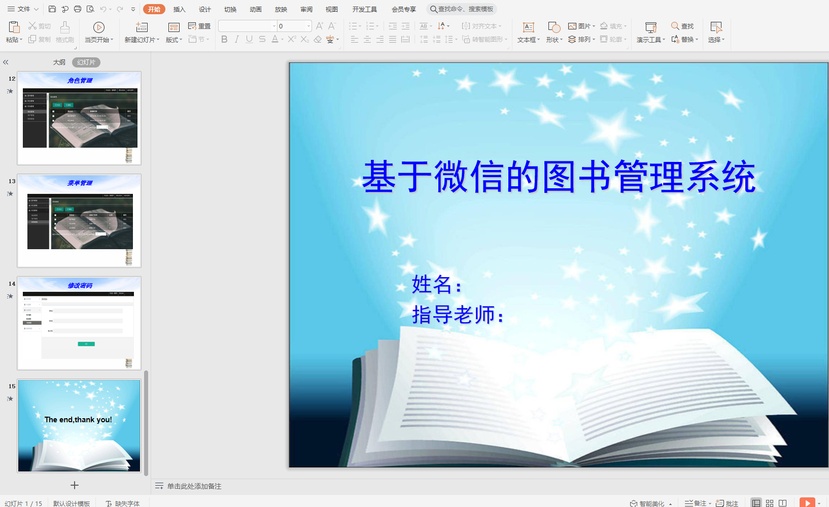Open Print Preview from the quick access toolbar
Screen dimensions: 829x507
pyautogui.click(x=90, y=9)
